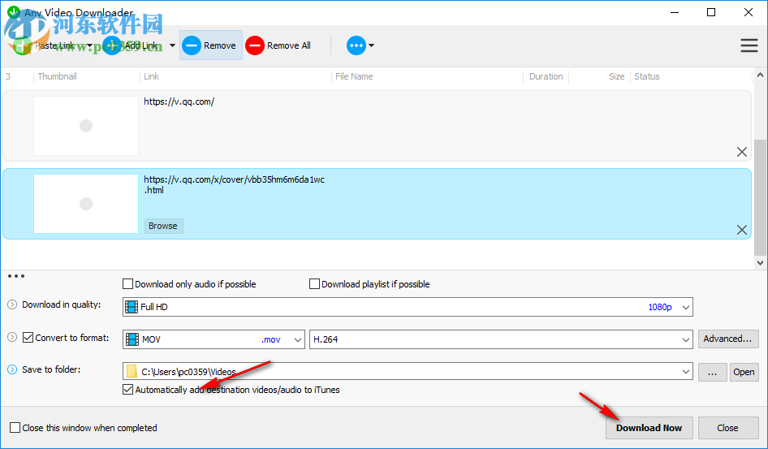768x449 pixels.
Task: Click the Browse button in selected row
Action: coord(163,226)
